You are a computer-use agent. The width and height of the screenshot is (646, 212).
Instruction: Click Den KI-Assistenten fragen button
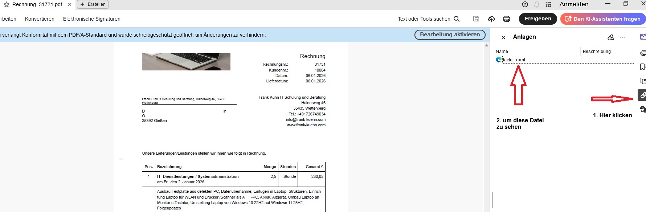click(603, 19)
